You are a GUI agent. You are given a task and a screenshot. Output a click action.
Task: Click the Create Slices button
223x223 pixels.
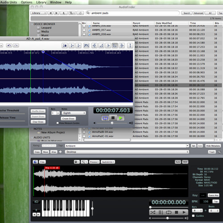(68, 119)
